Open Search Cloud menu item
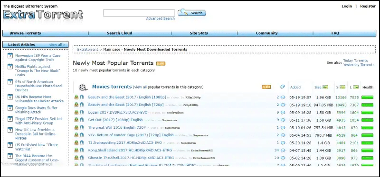Viewport: 380px width, 177px height. point(120,33)
